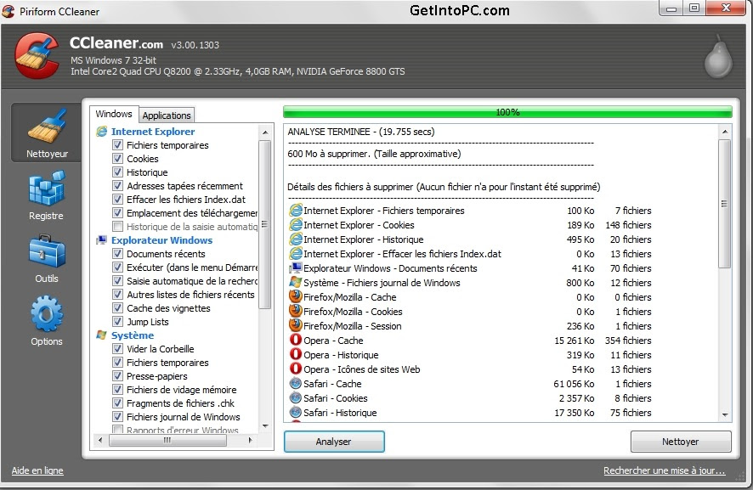Click the pear icon in the header
The image size is (753, 490).
(x=718, y=57)
